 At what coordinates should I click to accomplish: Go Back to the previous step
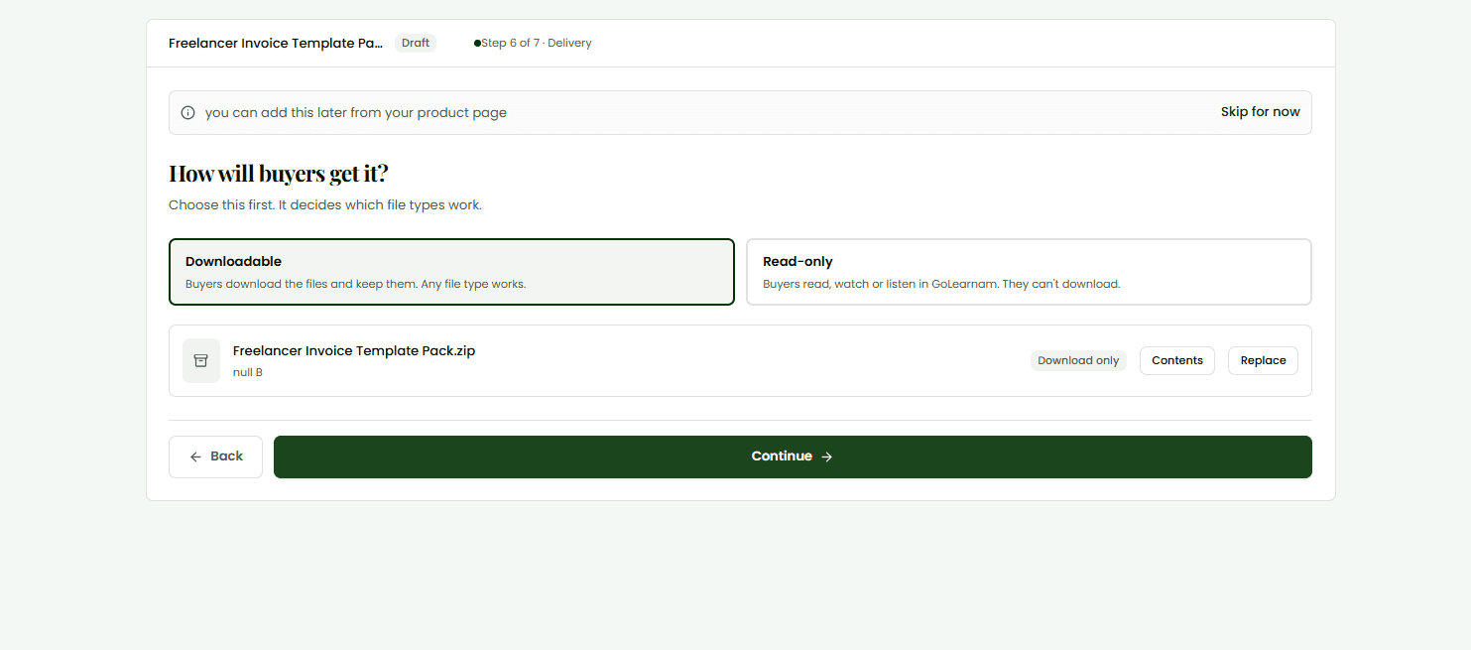(215, 456)
